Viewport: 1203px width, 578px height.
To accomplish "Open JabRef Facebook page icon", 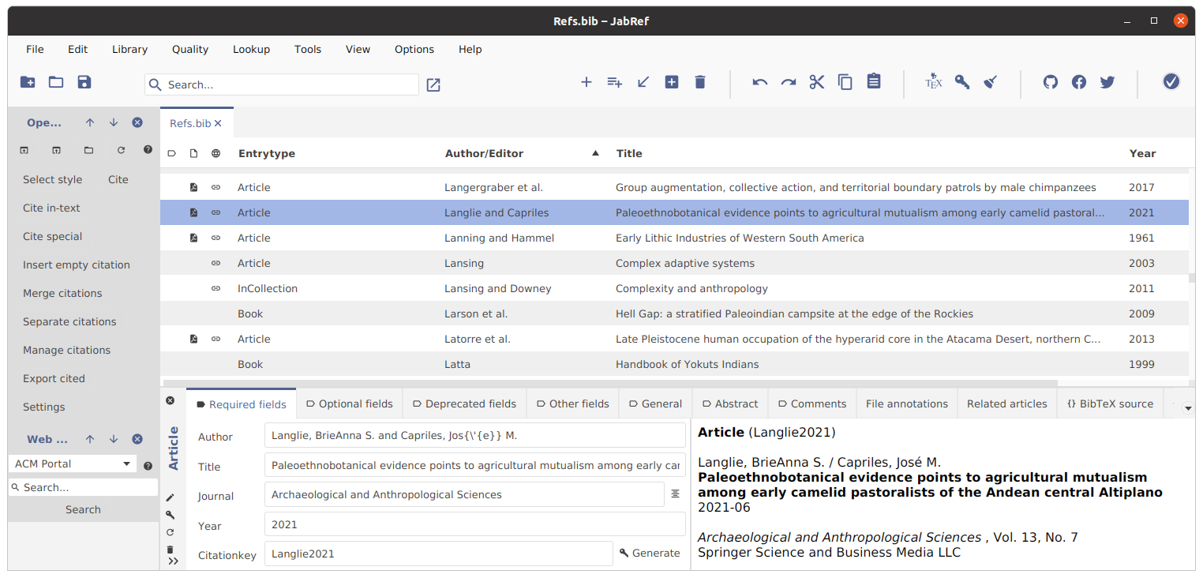I will [1079, 82].
